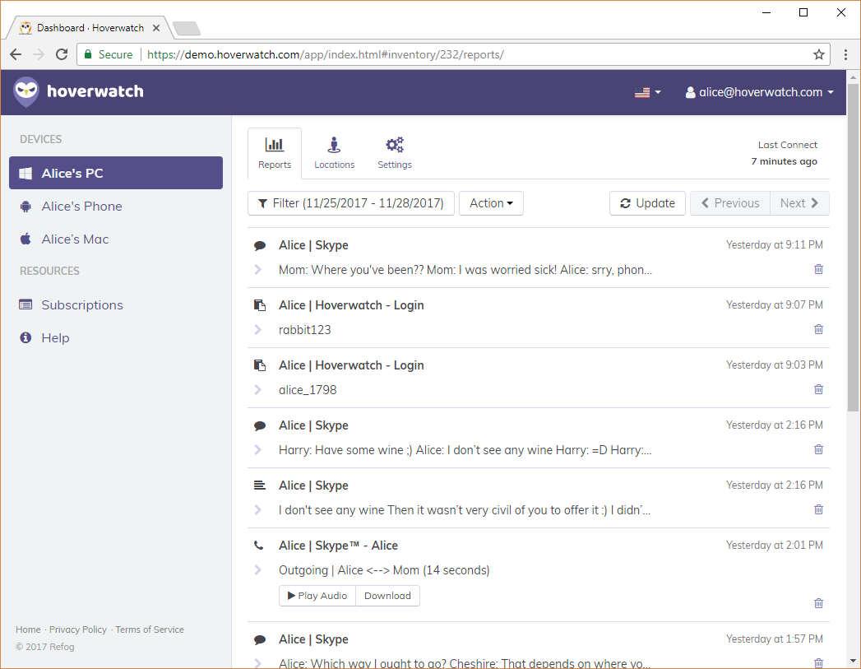
Task: Click clipboard icon of the rabbit123 entry
Action: (260, 305)
